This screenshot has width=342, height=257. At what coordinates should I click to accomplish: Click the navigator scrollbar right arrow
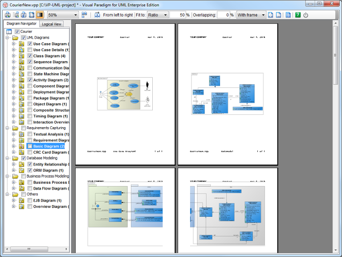click(x=66, y=249)
